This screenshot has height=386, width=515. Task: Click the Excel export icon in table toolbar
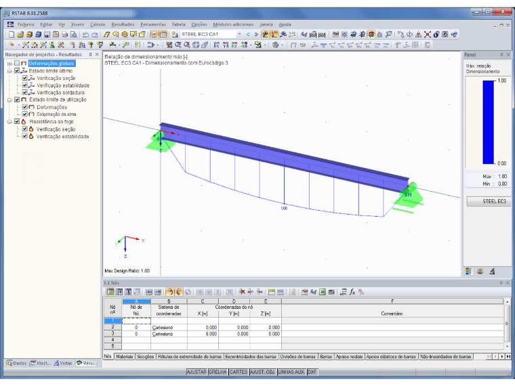coord(322,292)
